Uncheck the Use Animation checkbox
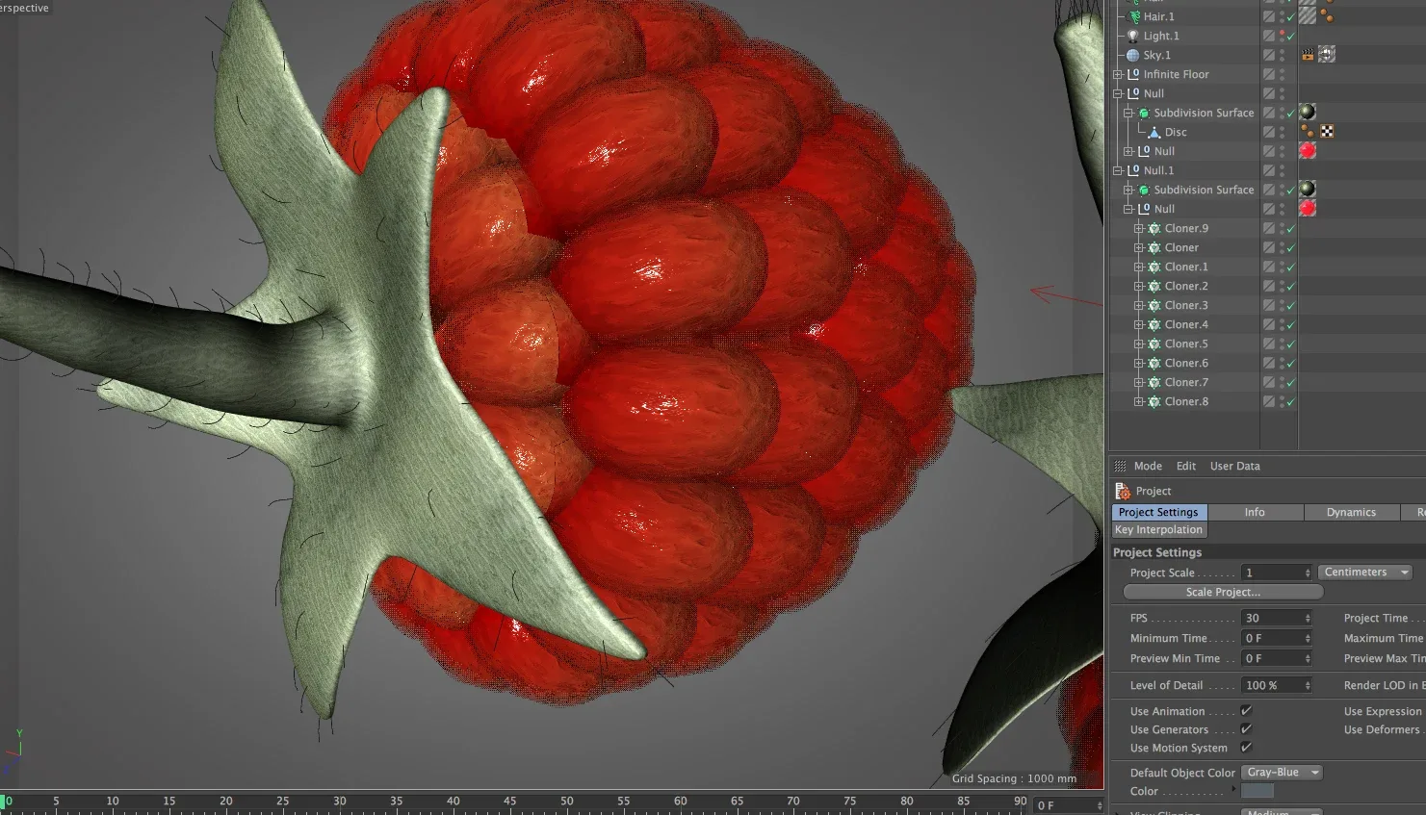This screenshot has height=815, width=1426. click(1246, 710)
